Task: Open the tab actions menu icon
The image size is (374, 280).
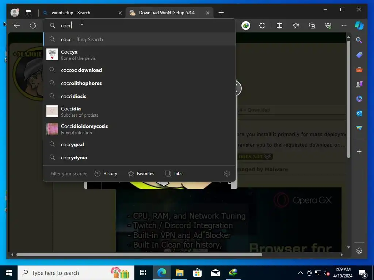Action: pyautogui.click(x=28, y=13)
